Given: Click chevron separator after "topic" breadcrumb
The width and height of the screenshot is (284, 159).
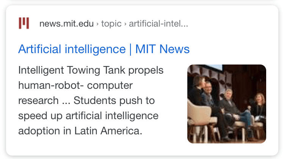Looking at the screenshot, I should pos(125,24).
